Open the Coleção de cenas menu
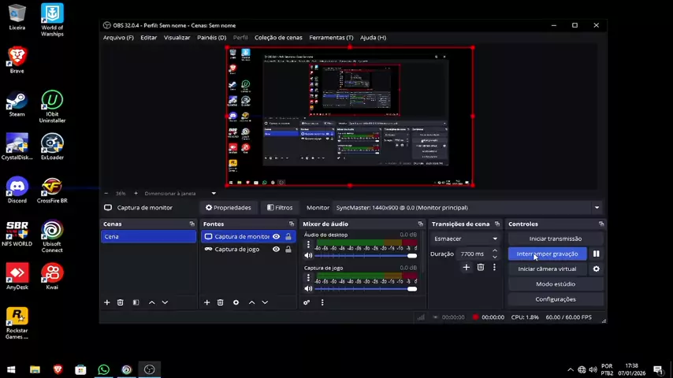 tap(278, 37)
